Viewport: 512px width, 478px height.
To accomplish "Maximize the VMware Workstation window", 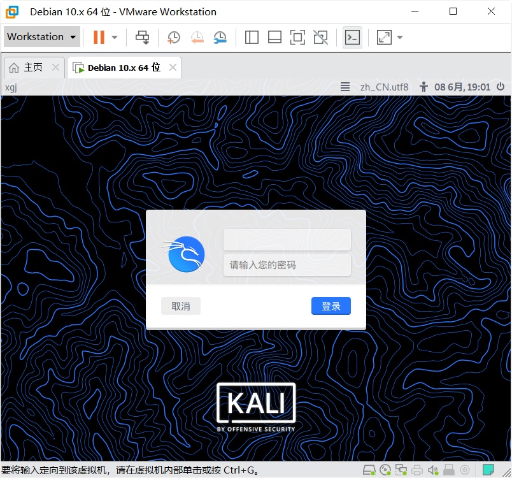I will point(453,11).
